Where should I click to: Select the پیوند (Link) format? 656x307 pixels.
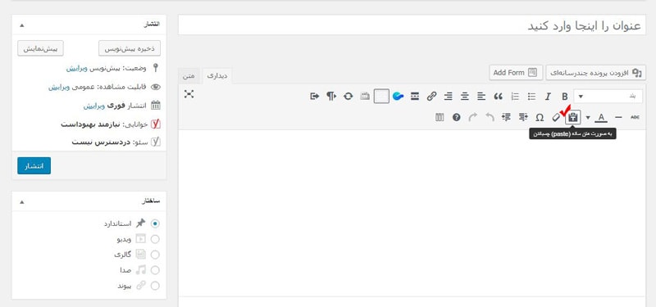click(x=155, y=286)
